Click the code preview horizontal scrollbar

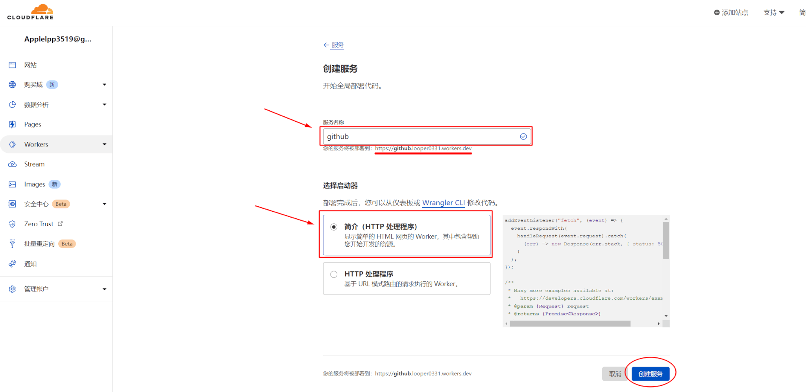click(570, 324)
